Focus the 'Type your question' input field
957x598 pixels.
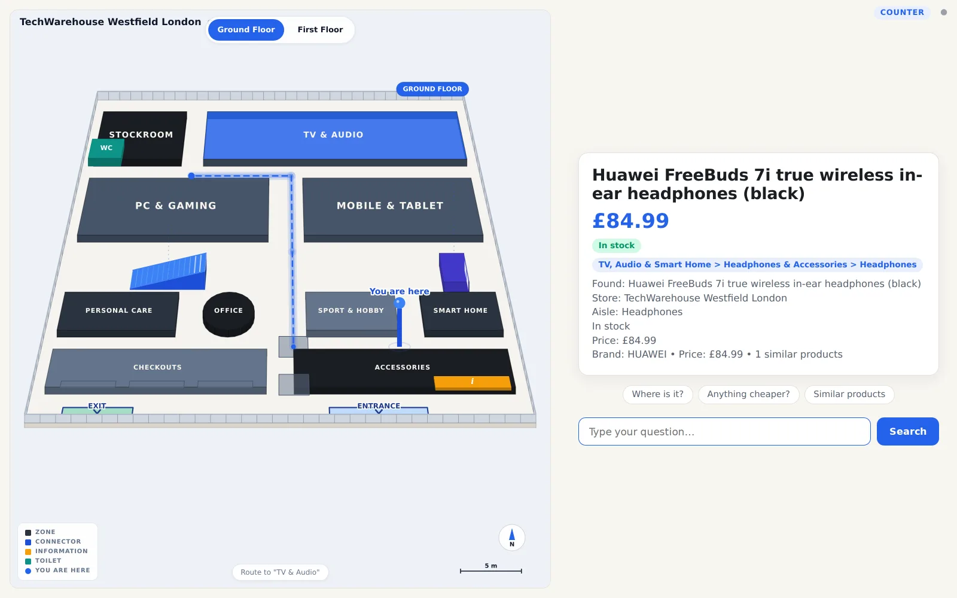(x=724, y=432)
